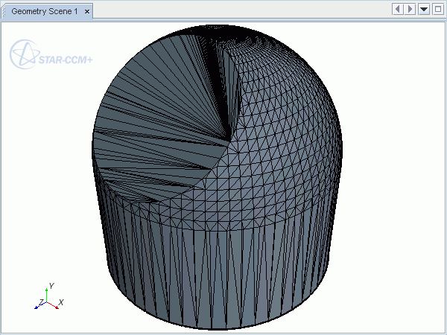Open the tab list dropdown arrow
447x335 pixels.
424,9
